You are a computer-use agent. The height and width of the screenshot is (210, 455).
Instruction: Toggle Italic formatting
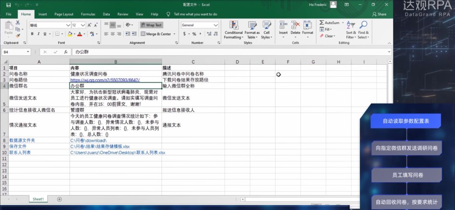click(39, 34)
